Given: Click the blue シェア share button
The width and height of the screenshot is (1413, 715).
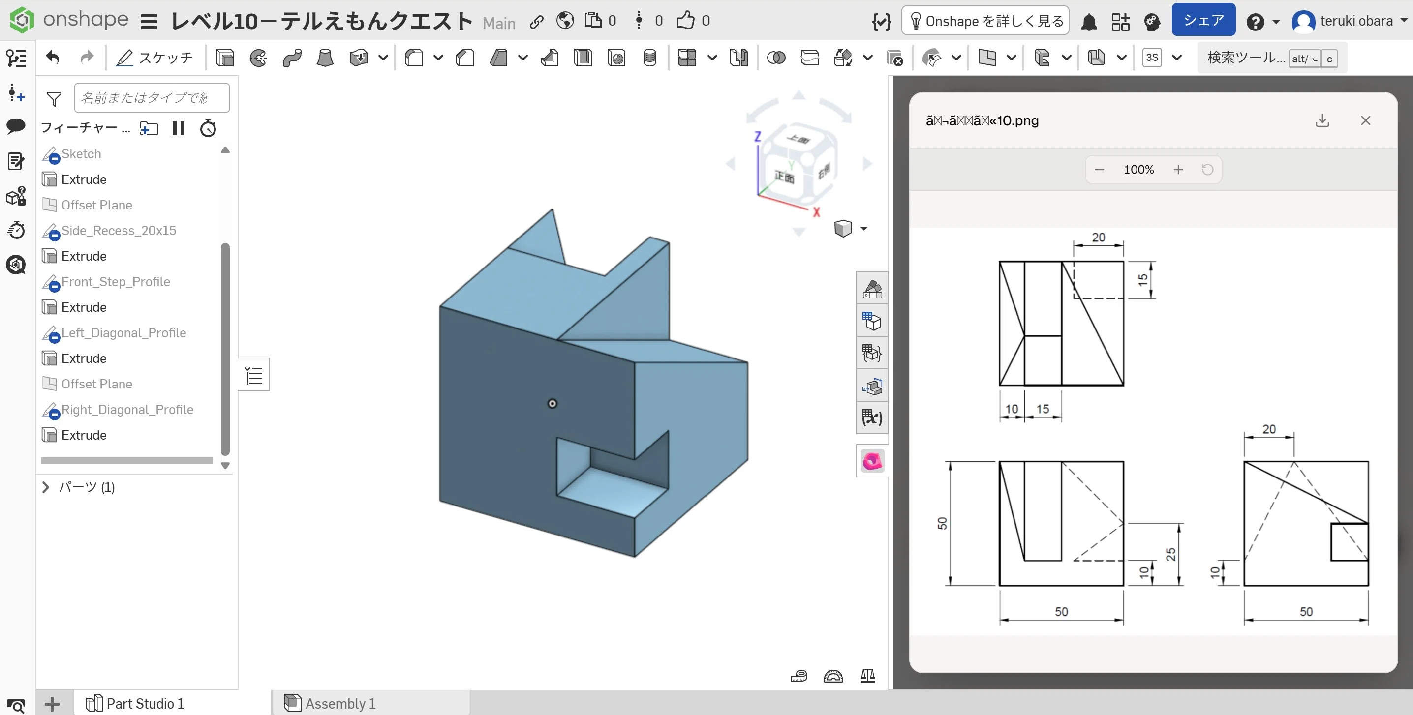Looking at the screenshot, I should point(1203,20).
